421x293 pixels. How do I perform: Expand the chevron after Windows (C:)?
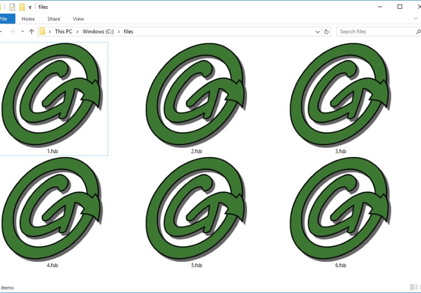click(119, 32)
